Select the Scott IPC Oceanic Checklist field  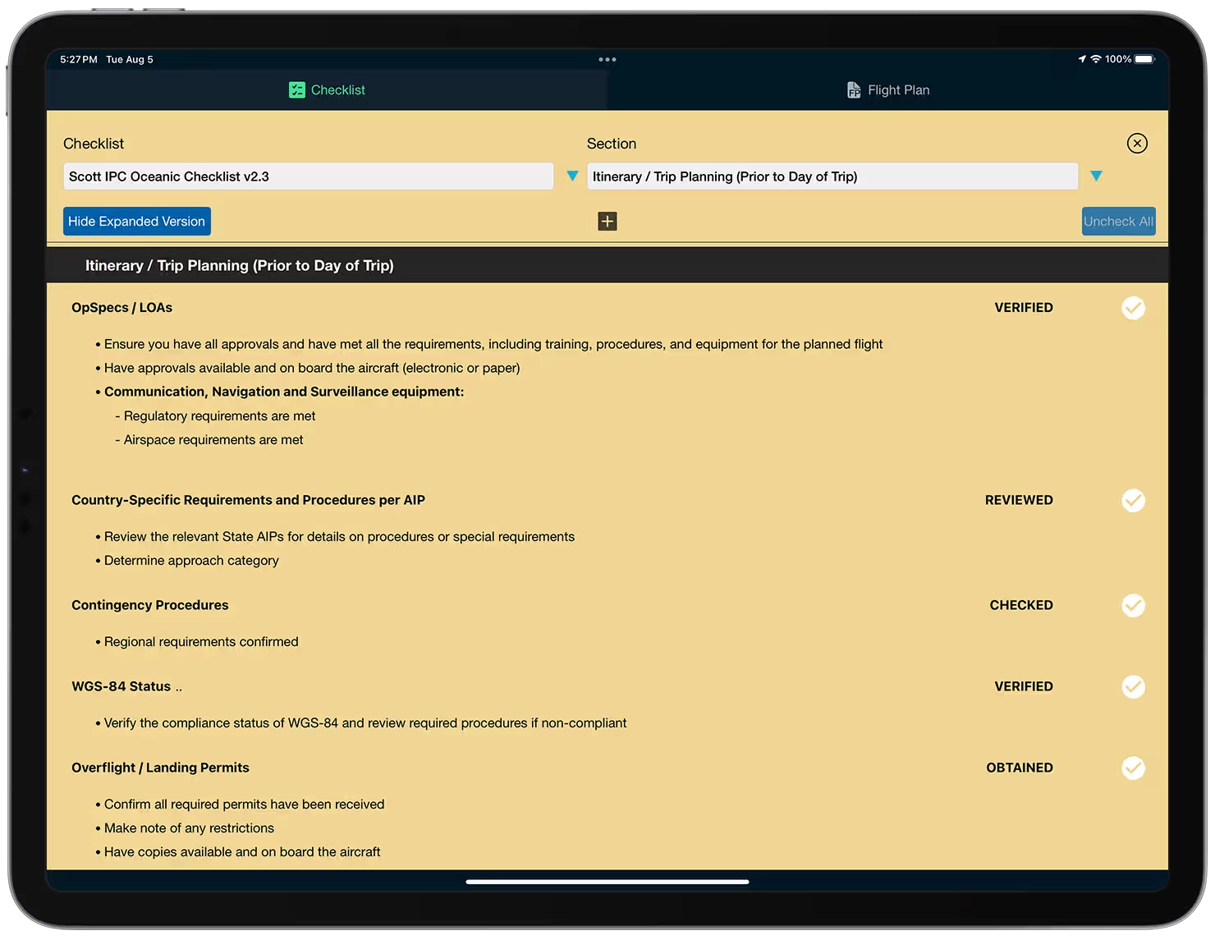(309, 177)
